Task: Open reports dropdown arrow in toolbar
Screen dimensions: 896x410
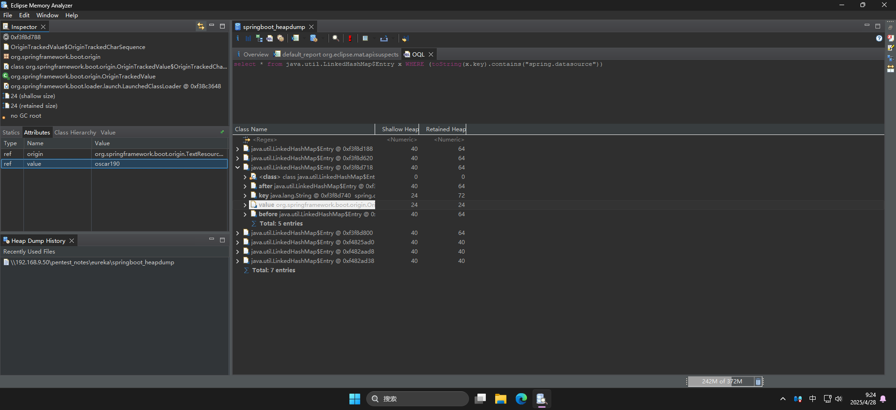Action: pyautogui.click(x=304, y=38)
